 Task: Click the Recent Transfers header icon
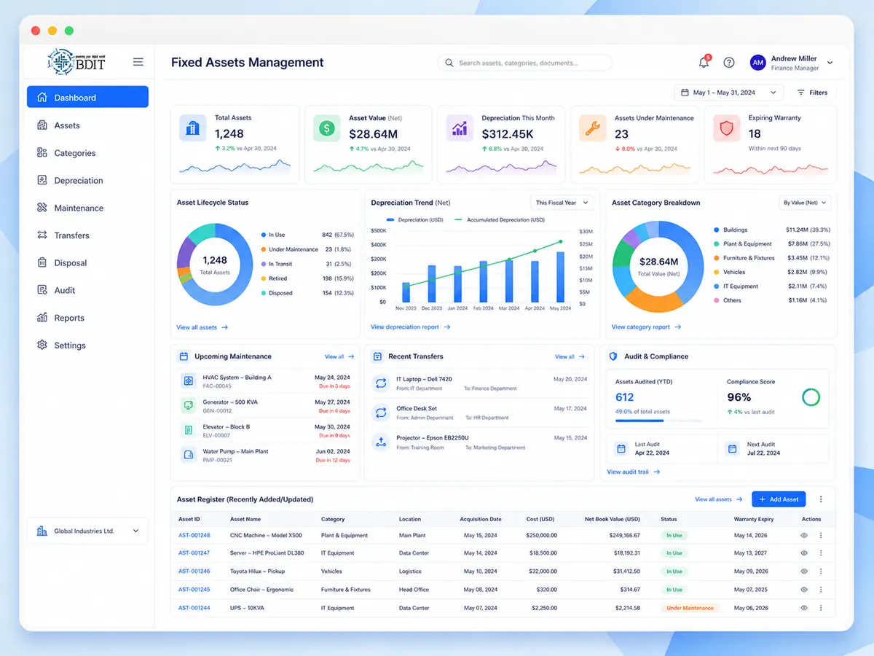(377, 356)
